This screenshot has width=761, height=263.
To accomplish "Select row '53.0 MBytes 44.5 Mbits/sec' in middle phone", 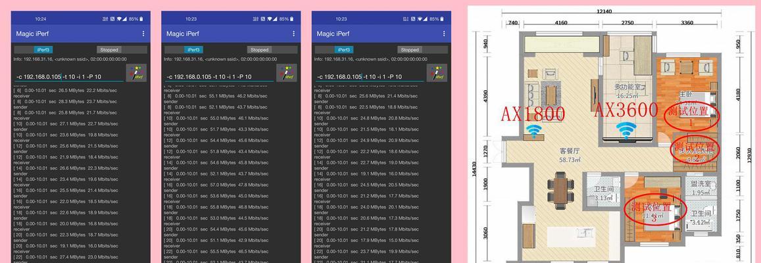I will coord(216,218).
